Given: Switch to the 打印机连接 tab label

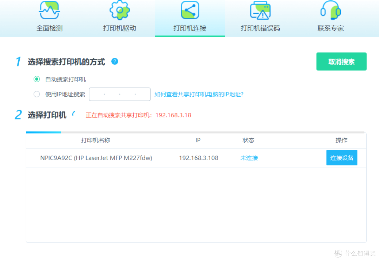Looking at the screenshot, I should [x=190, y=28].
